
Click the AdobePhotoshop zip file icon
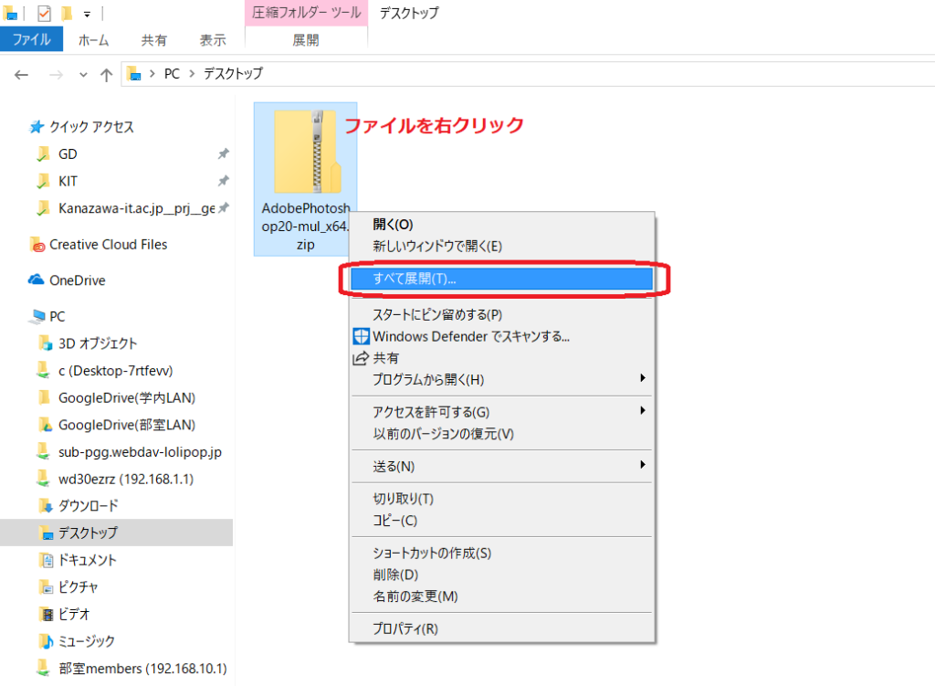[x=305, y=151]
